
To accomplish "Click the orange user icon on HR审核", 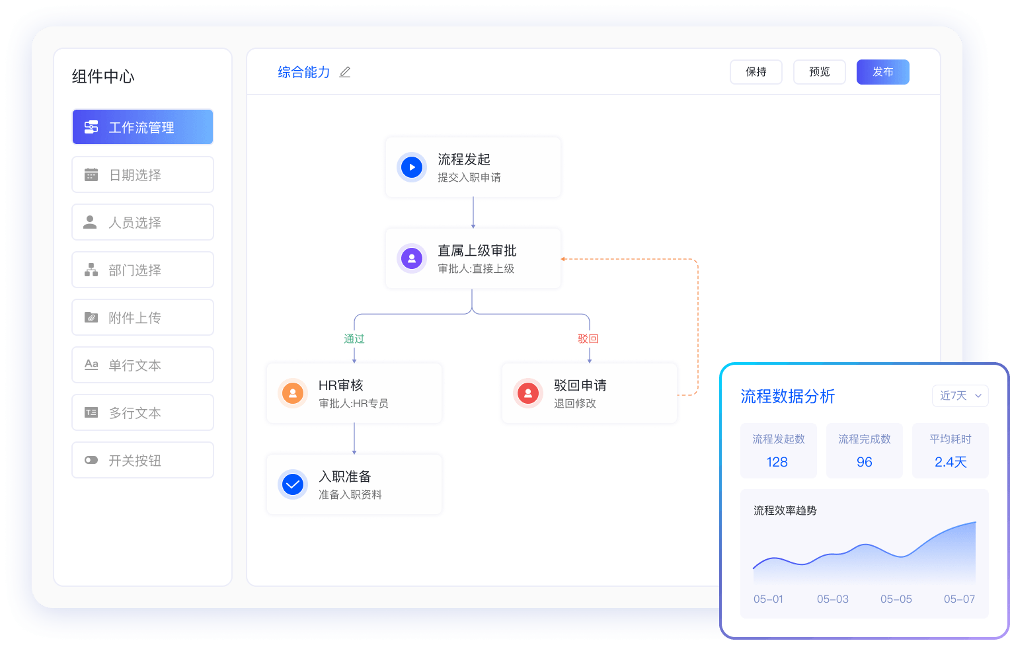I will click(x=293, y=393).
